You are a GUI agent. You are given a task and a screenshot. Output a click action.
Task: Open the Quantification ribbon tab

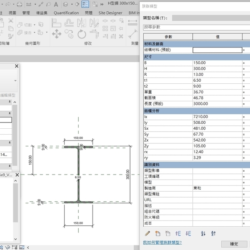tap(66, 13)
